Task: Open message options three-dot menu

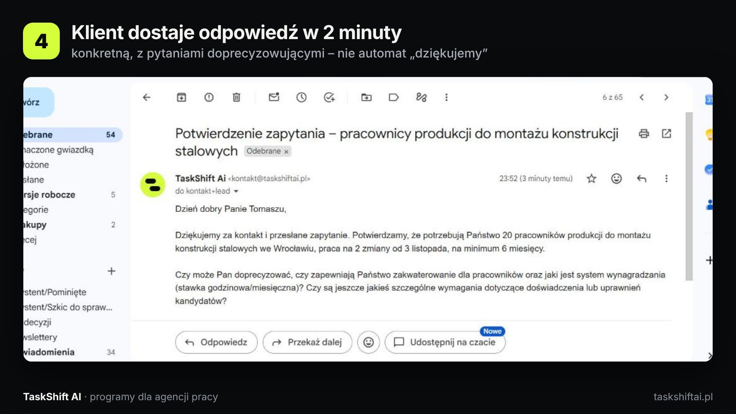Action: 666,179
